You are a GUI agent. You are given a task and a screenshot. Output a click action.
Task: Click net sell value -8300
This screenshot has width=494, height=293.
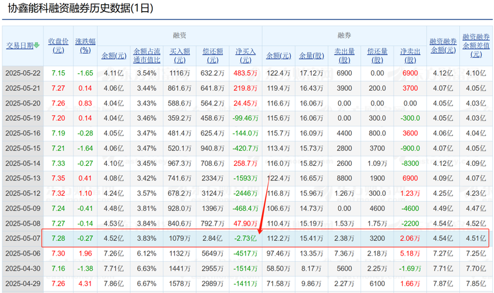coord(410,163)
